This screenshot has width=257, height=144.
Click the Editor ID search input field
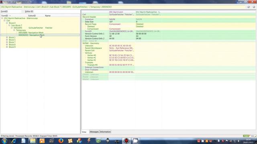57,12
